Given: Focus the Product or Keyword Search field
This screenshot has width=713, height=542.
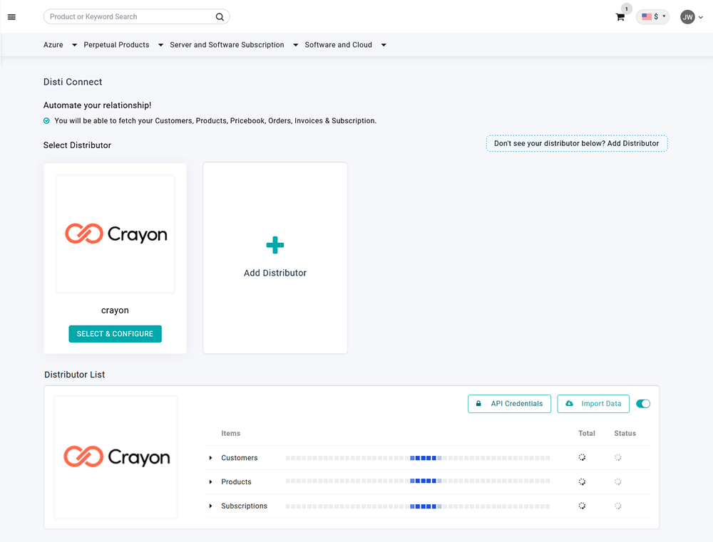Looking at the screenshot, I should click(x=136, y=17).
